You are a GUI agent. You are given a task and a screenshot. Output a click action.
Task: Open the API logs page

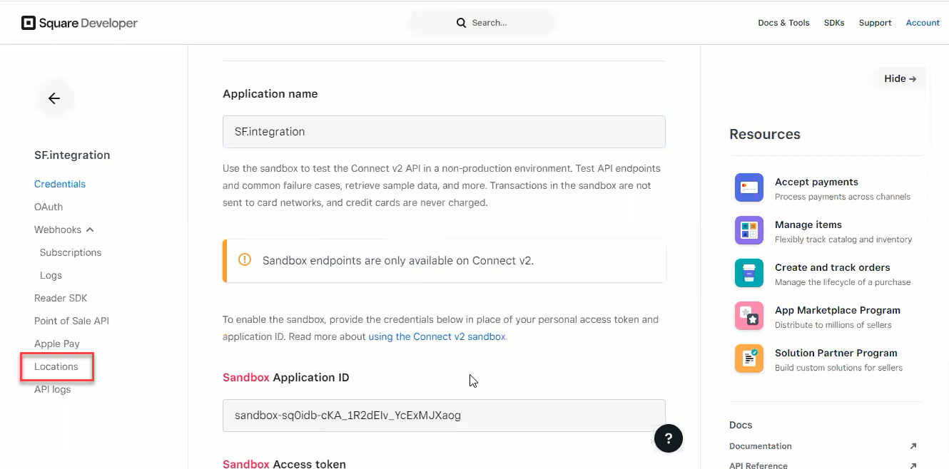(x=53, y=389)
